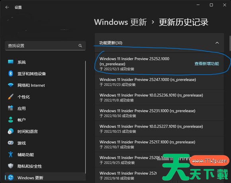The image size is (231, 183).
Task: Open 网络和 Internet settings
Action: [45, 85]
